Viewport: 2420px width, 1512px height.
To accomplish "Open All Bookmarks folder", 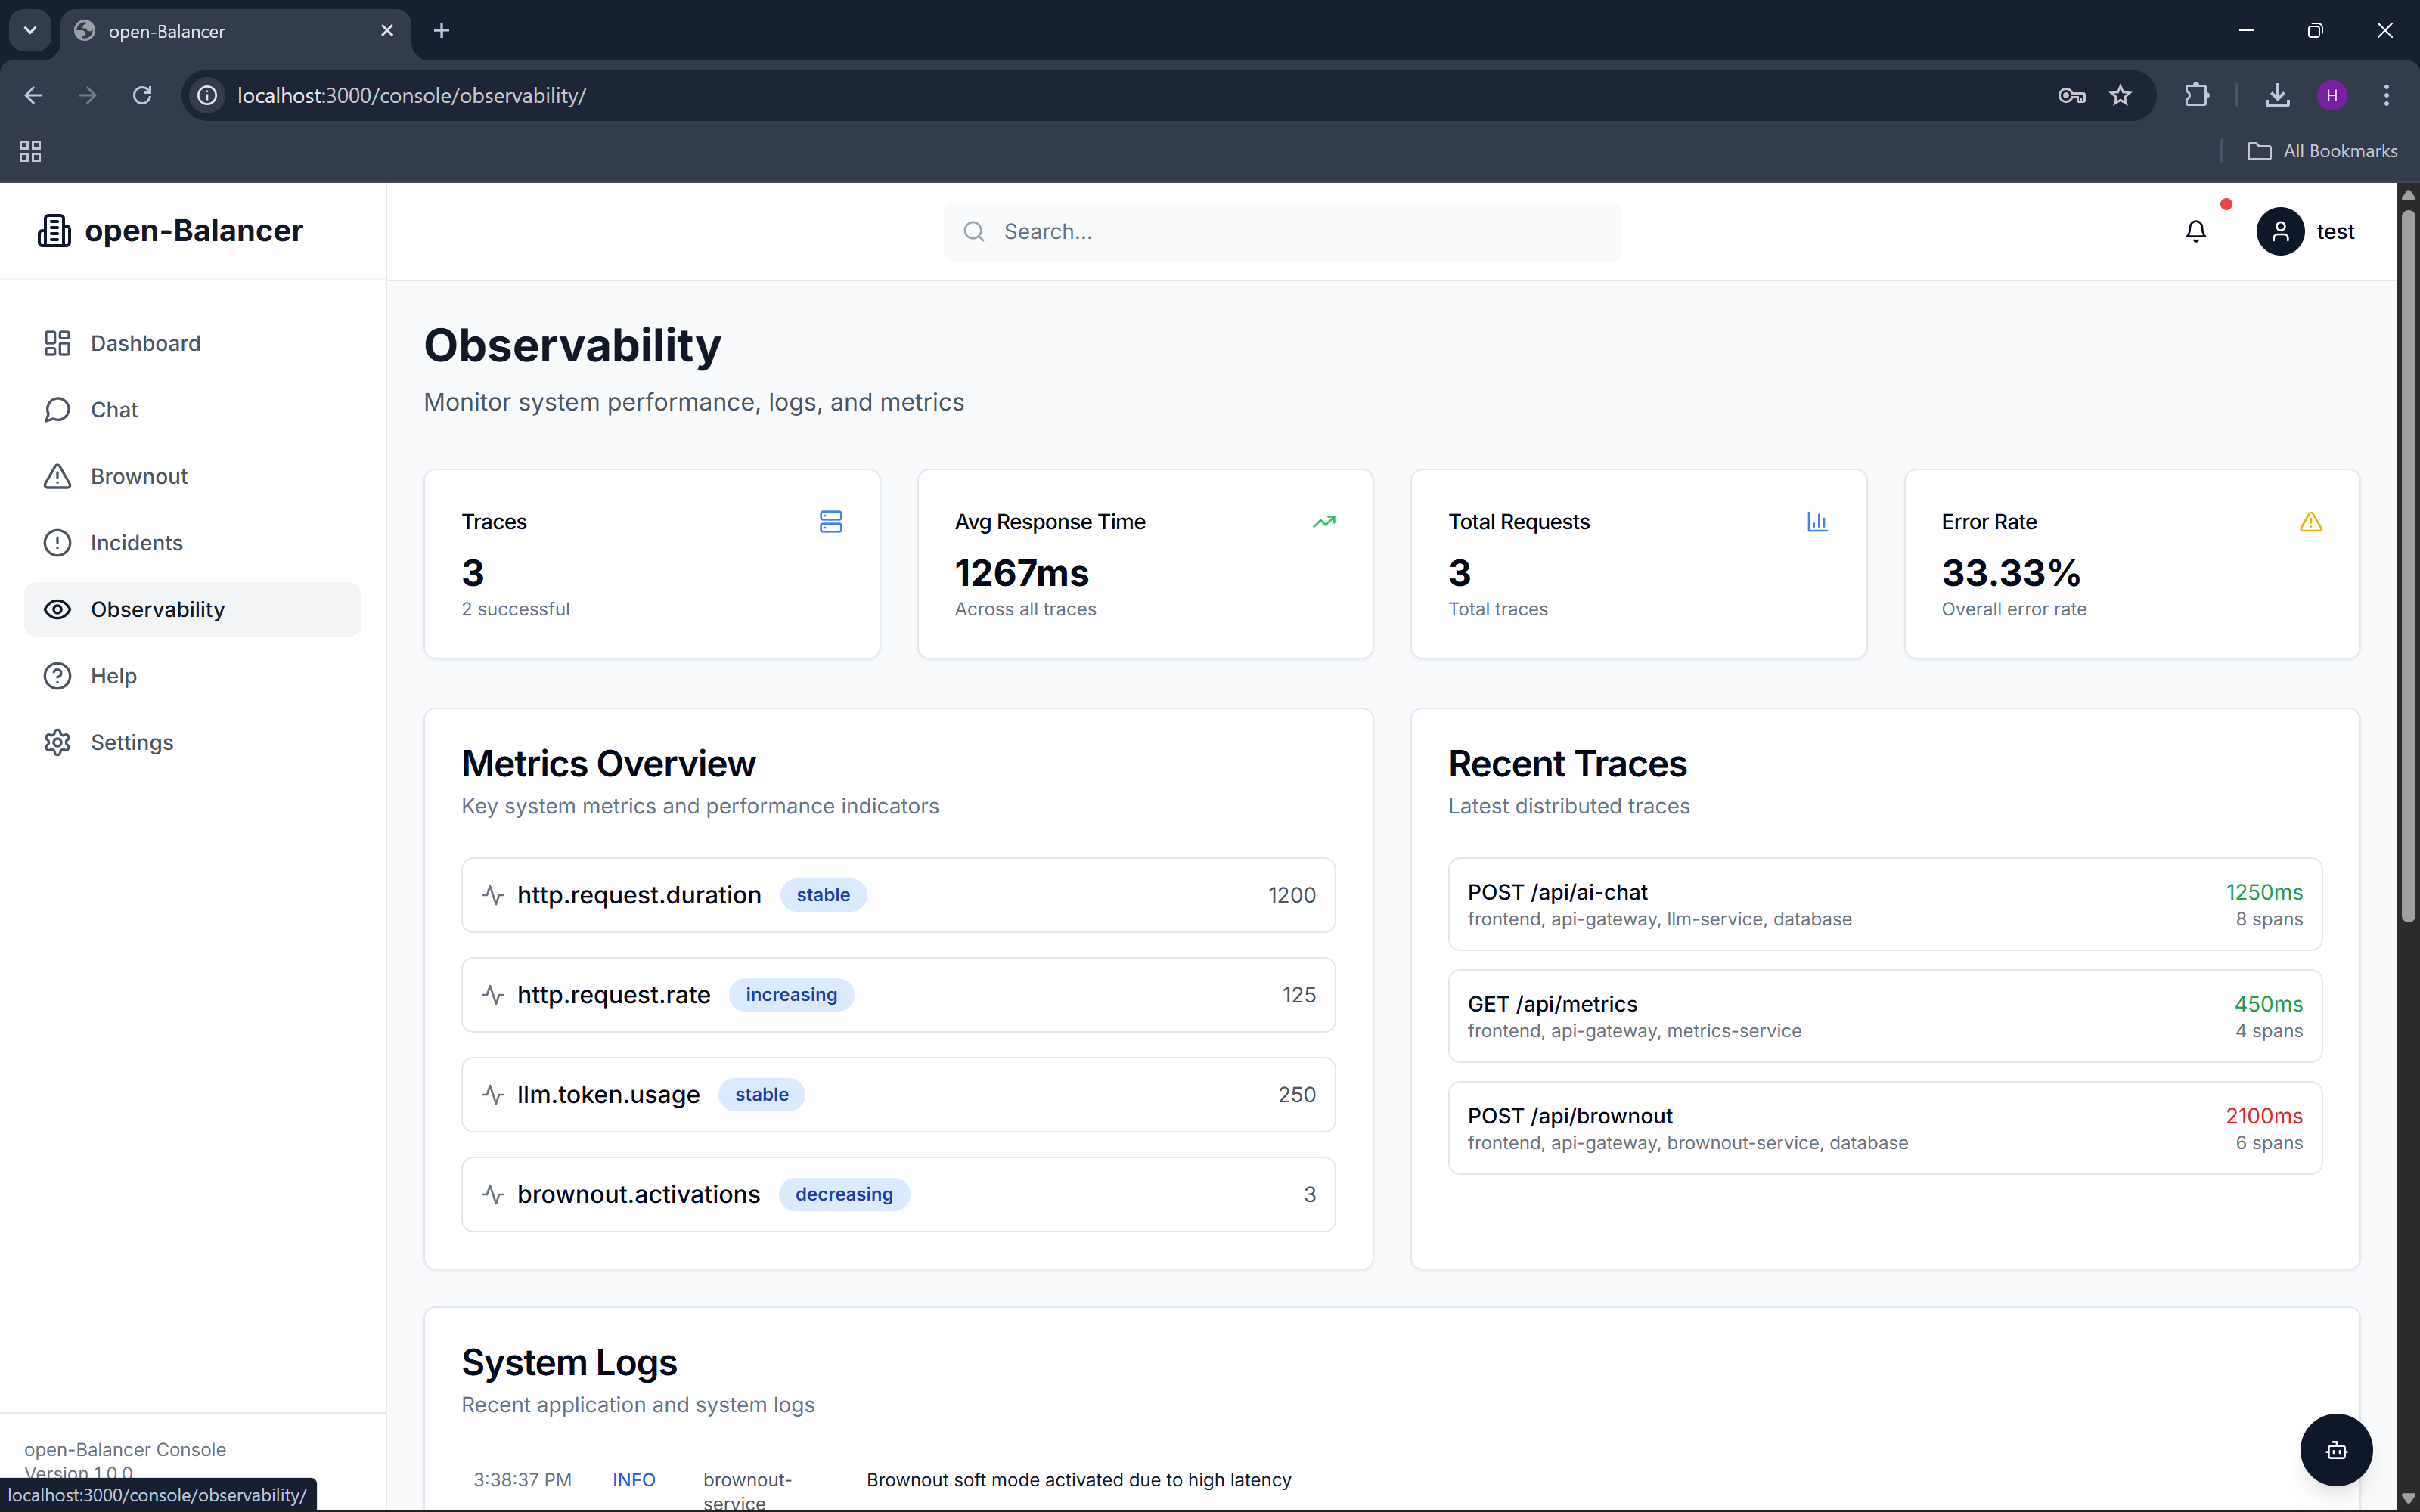I will (x=2322, y=151).
